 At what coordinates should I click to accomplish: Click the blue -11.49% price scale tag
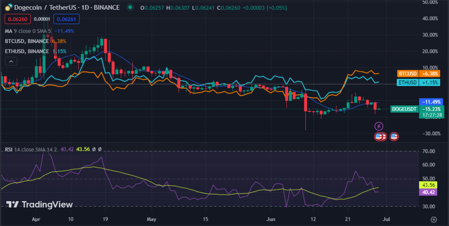click(431, 102)
